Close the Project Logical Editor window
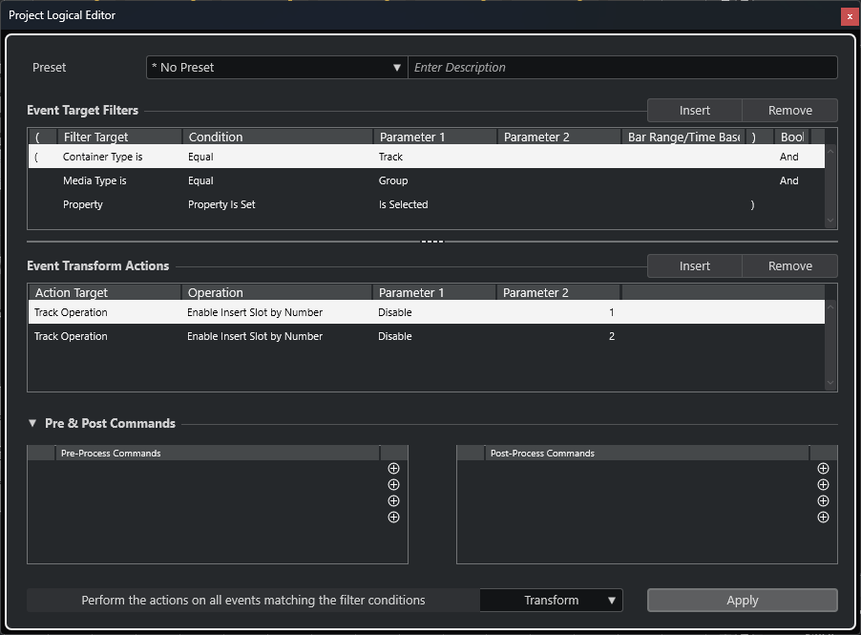Image resolution: width=861 pixels, height=635 pixels. (x=849, y=16)
